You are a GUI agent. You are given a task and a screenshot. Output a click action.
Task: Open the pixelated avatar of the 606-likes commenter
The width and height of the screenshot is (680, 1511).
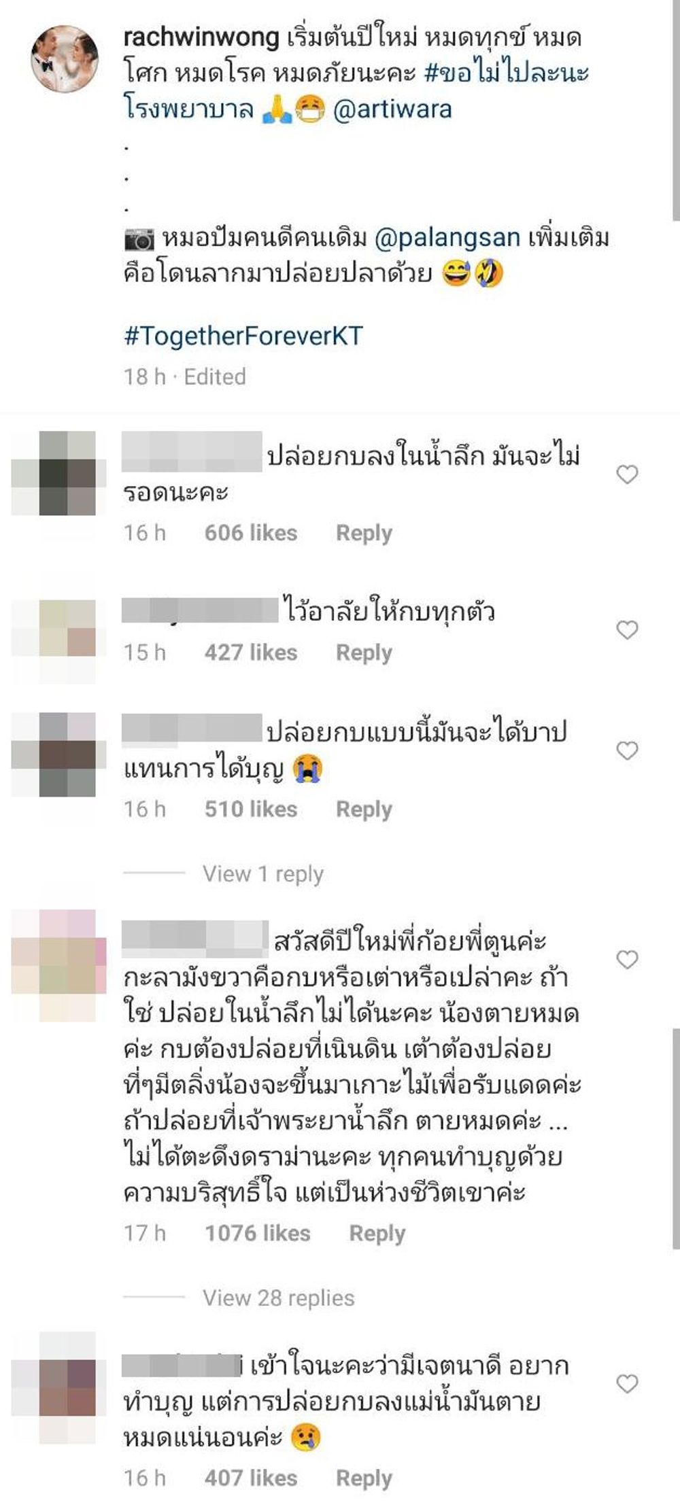tap(58, 472)
